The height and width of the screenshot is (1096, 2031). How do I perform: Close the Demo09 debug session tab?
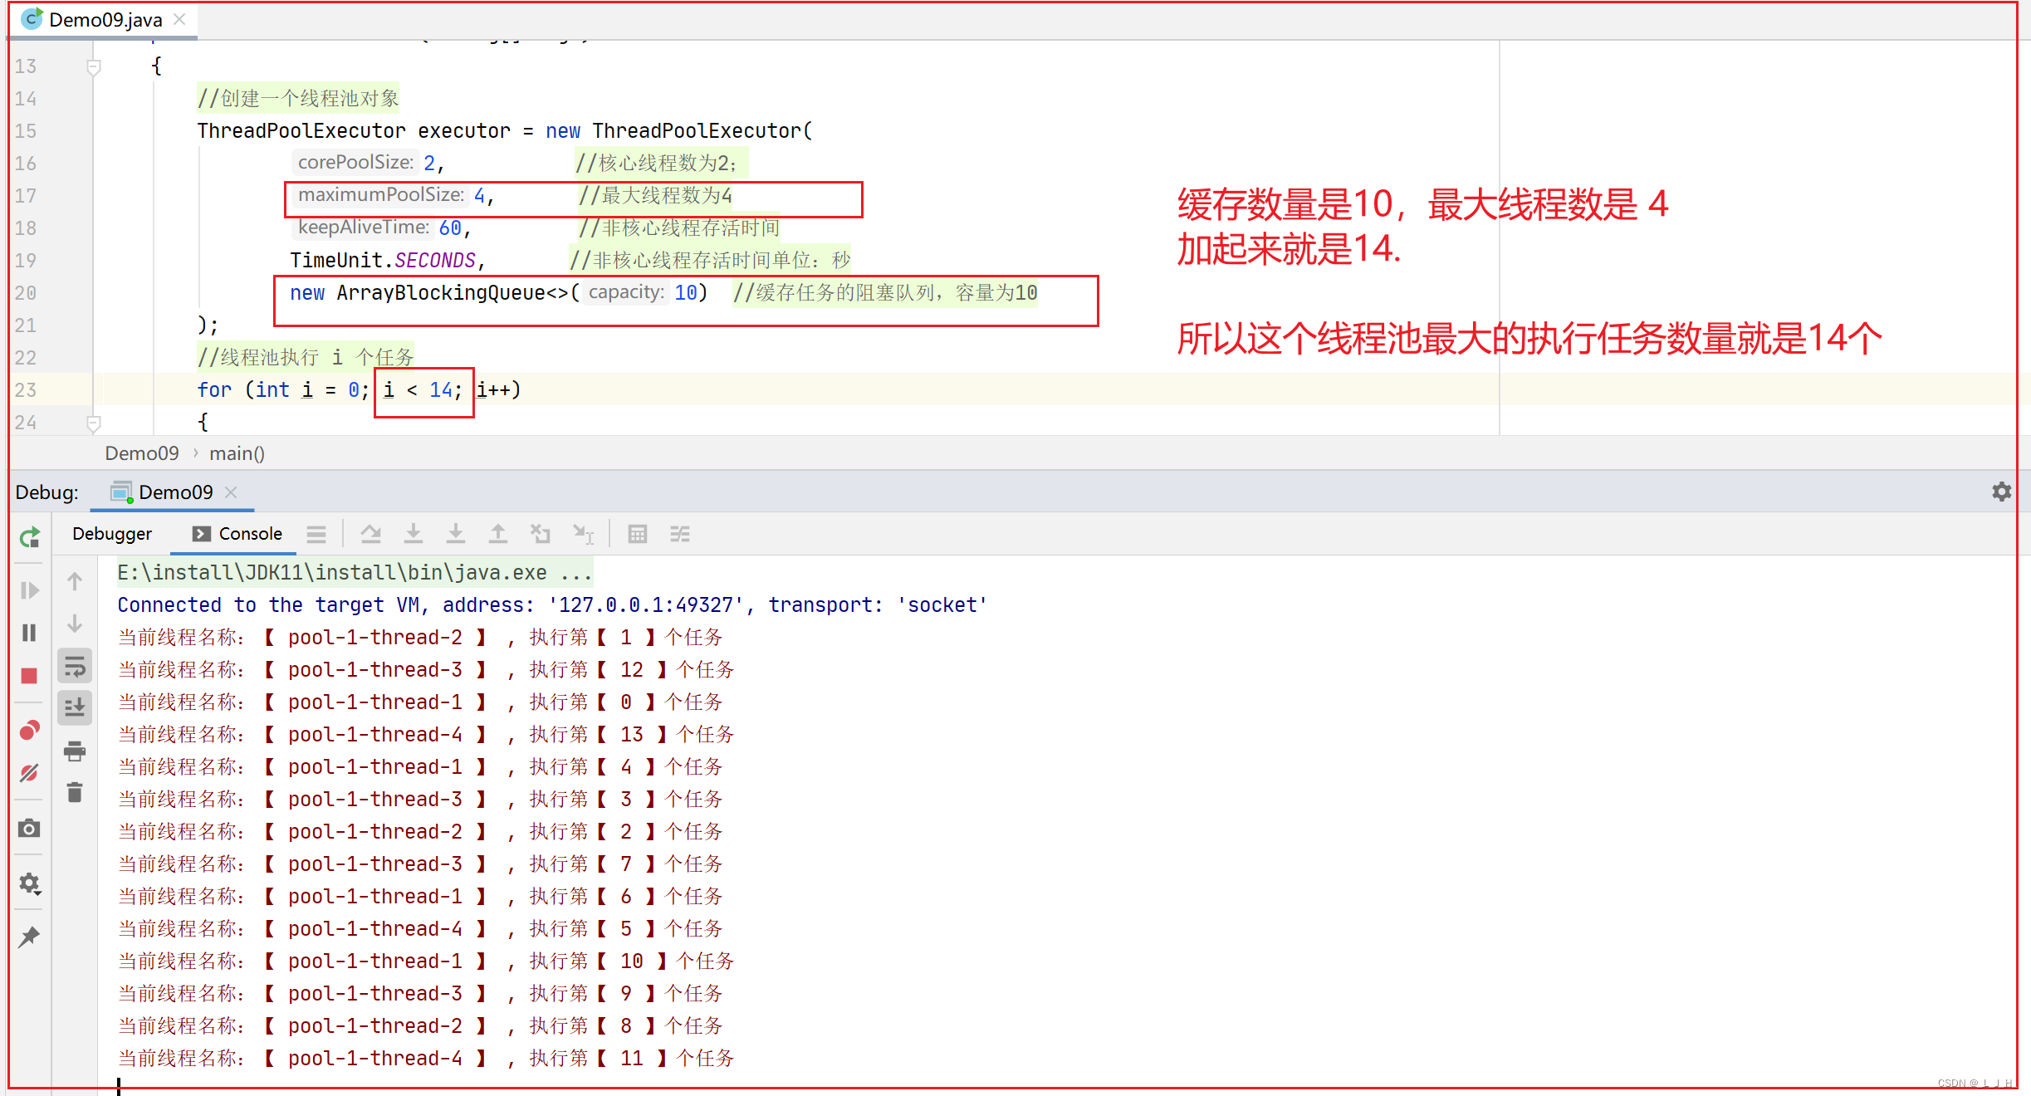[x=232, y=492]
